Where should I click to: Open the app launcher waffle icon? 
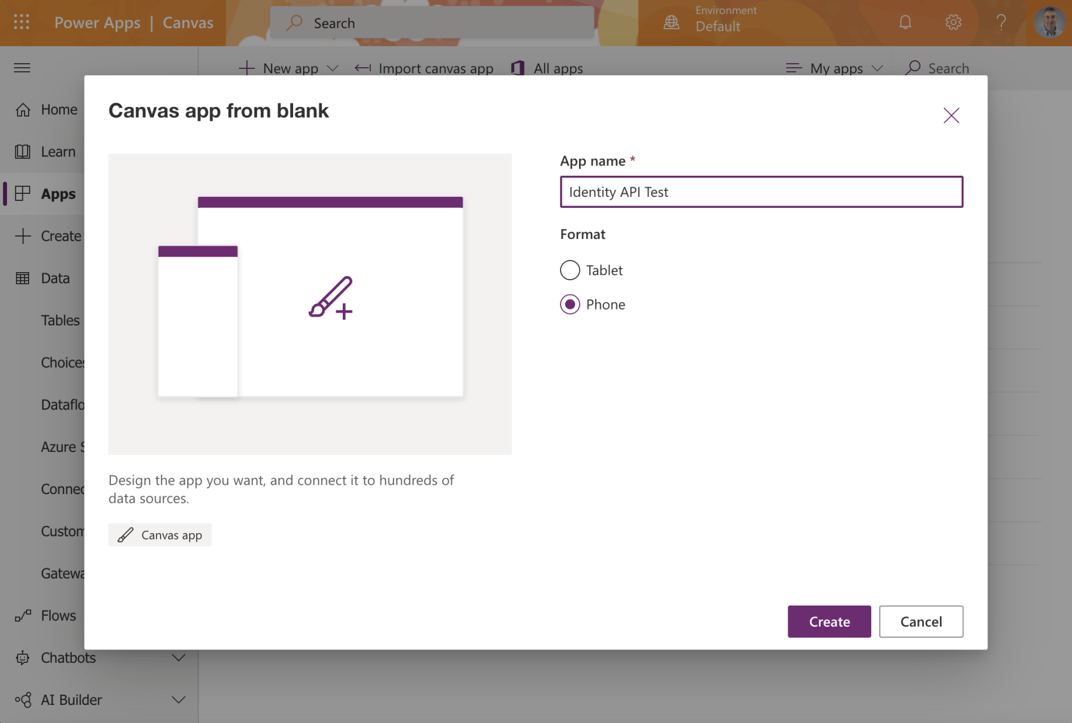22,22
